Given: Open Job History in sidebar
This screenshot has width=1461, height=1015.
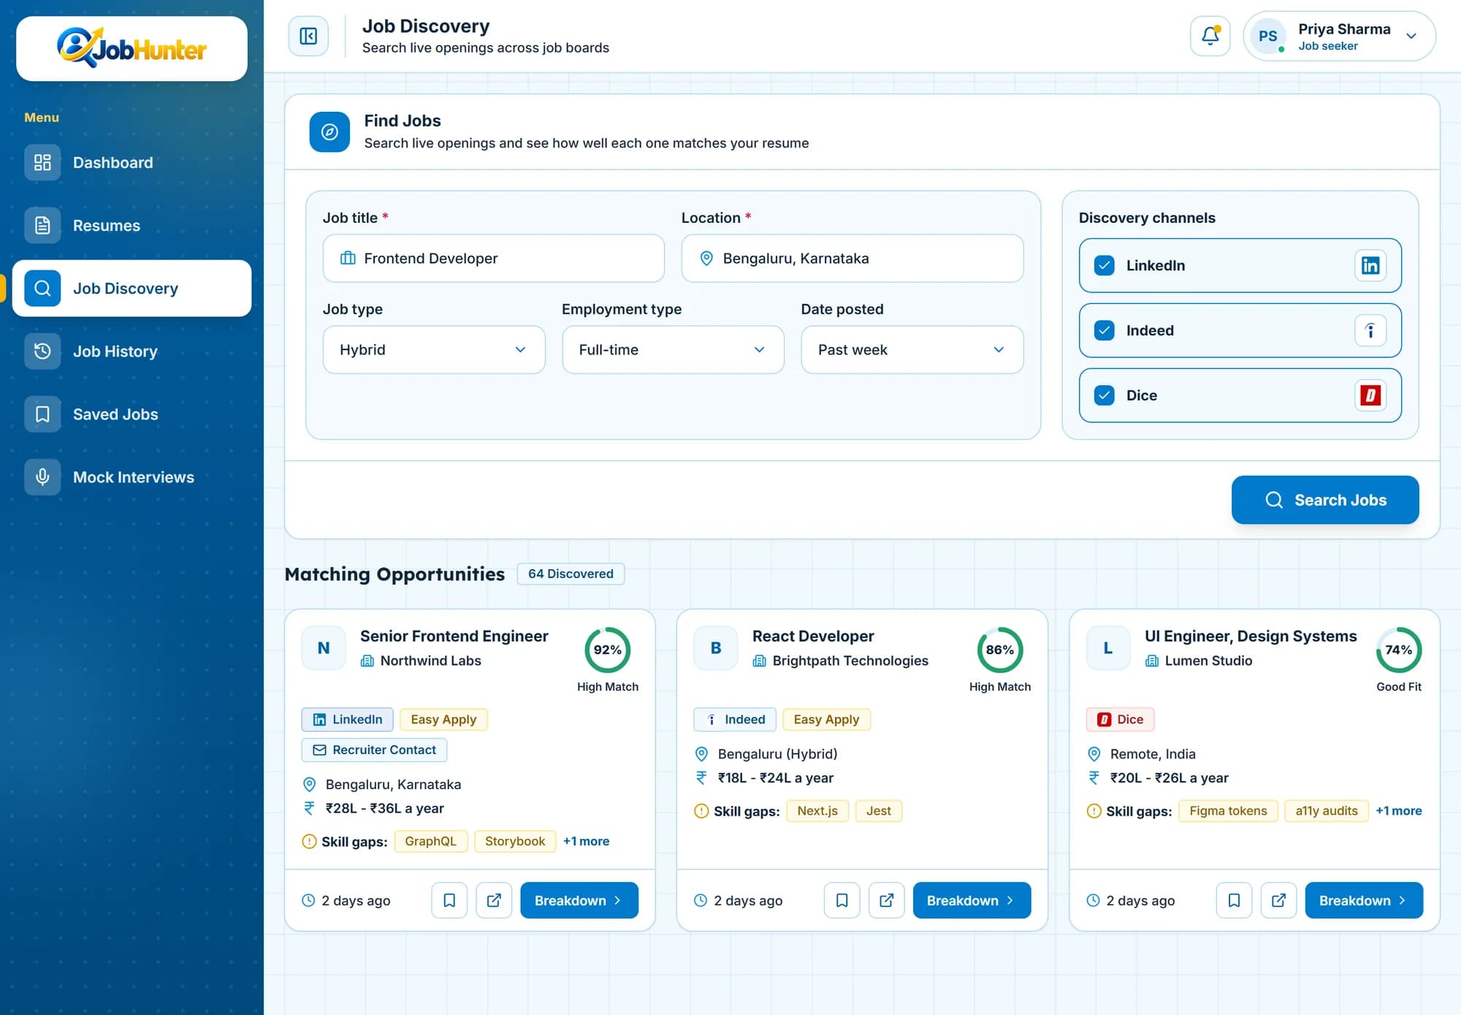Looking at the screenshot, I should (x=131, y=351).
